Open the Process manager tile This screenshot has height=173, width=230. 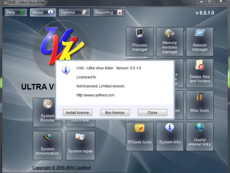tap(140, 42)
